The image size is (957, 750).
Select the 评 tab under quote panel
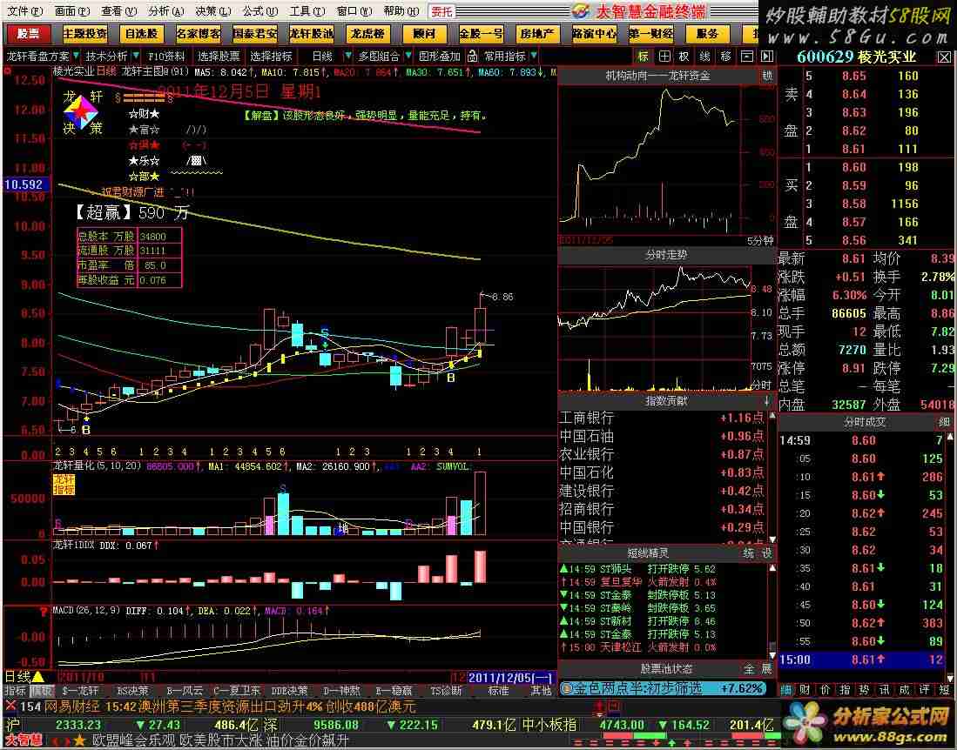[x=924, y=690]
